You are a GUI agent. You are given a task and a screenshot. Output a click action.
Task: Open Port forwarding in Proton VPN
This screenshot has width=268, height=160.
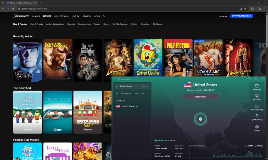[x=257, y=107]
